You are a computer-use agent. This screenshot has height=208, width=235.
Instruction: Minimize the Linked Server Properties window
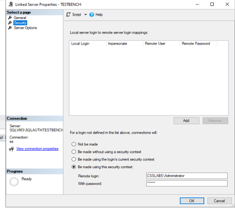(198, 4)
